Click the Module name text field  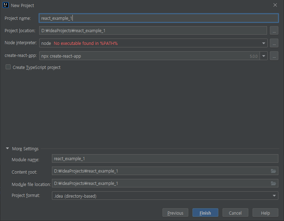(x=165, y=159)
